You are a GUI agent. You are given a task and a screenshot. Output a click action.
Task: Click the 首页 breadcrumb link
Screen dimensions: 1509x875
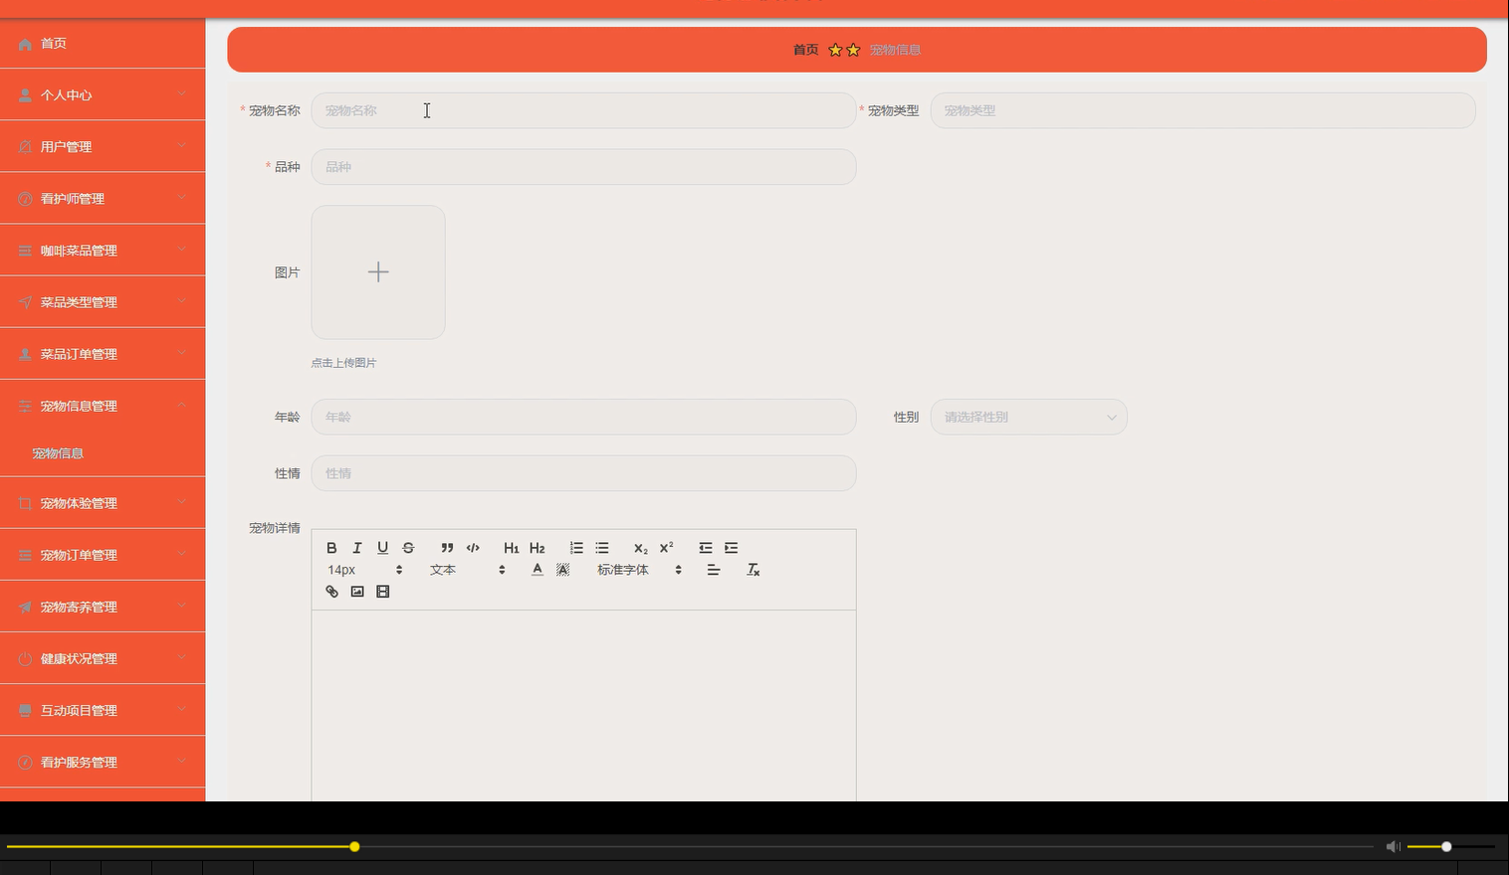click(805, 50)
